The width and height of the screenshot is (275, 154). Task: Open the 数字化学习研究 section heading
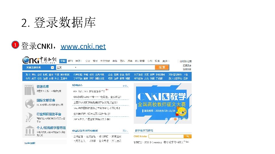click(144, 131)
